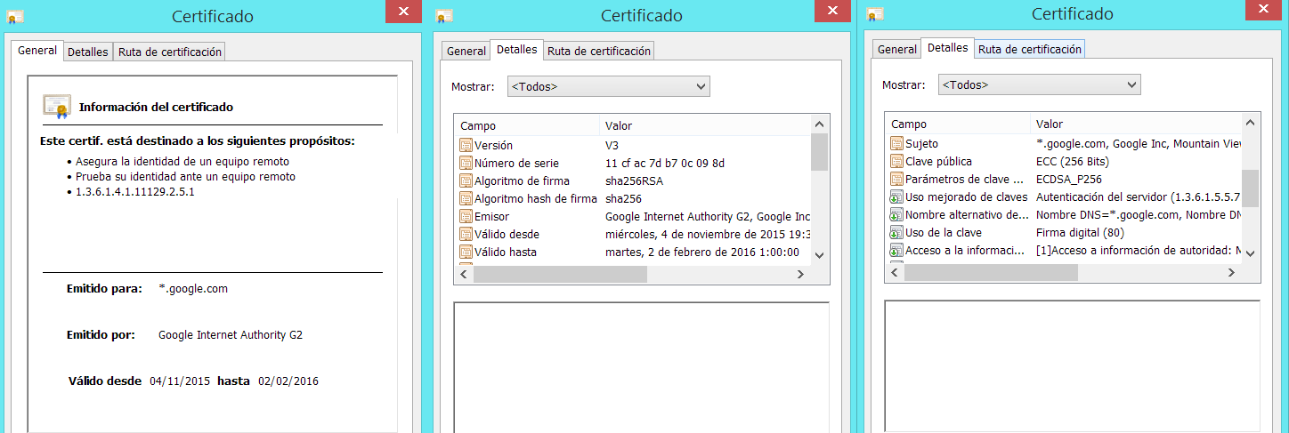Open the Mostrar dropdown in the window listing Versión

coord(608,86)
